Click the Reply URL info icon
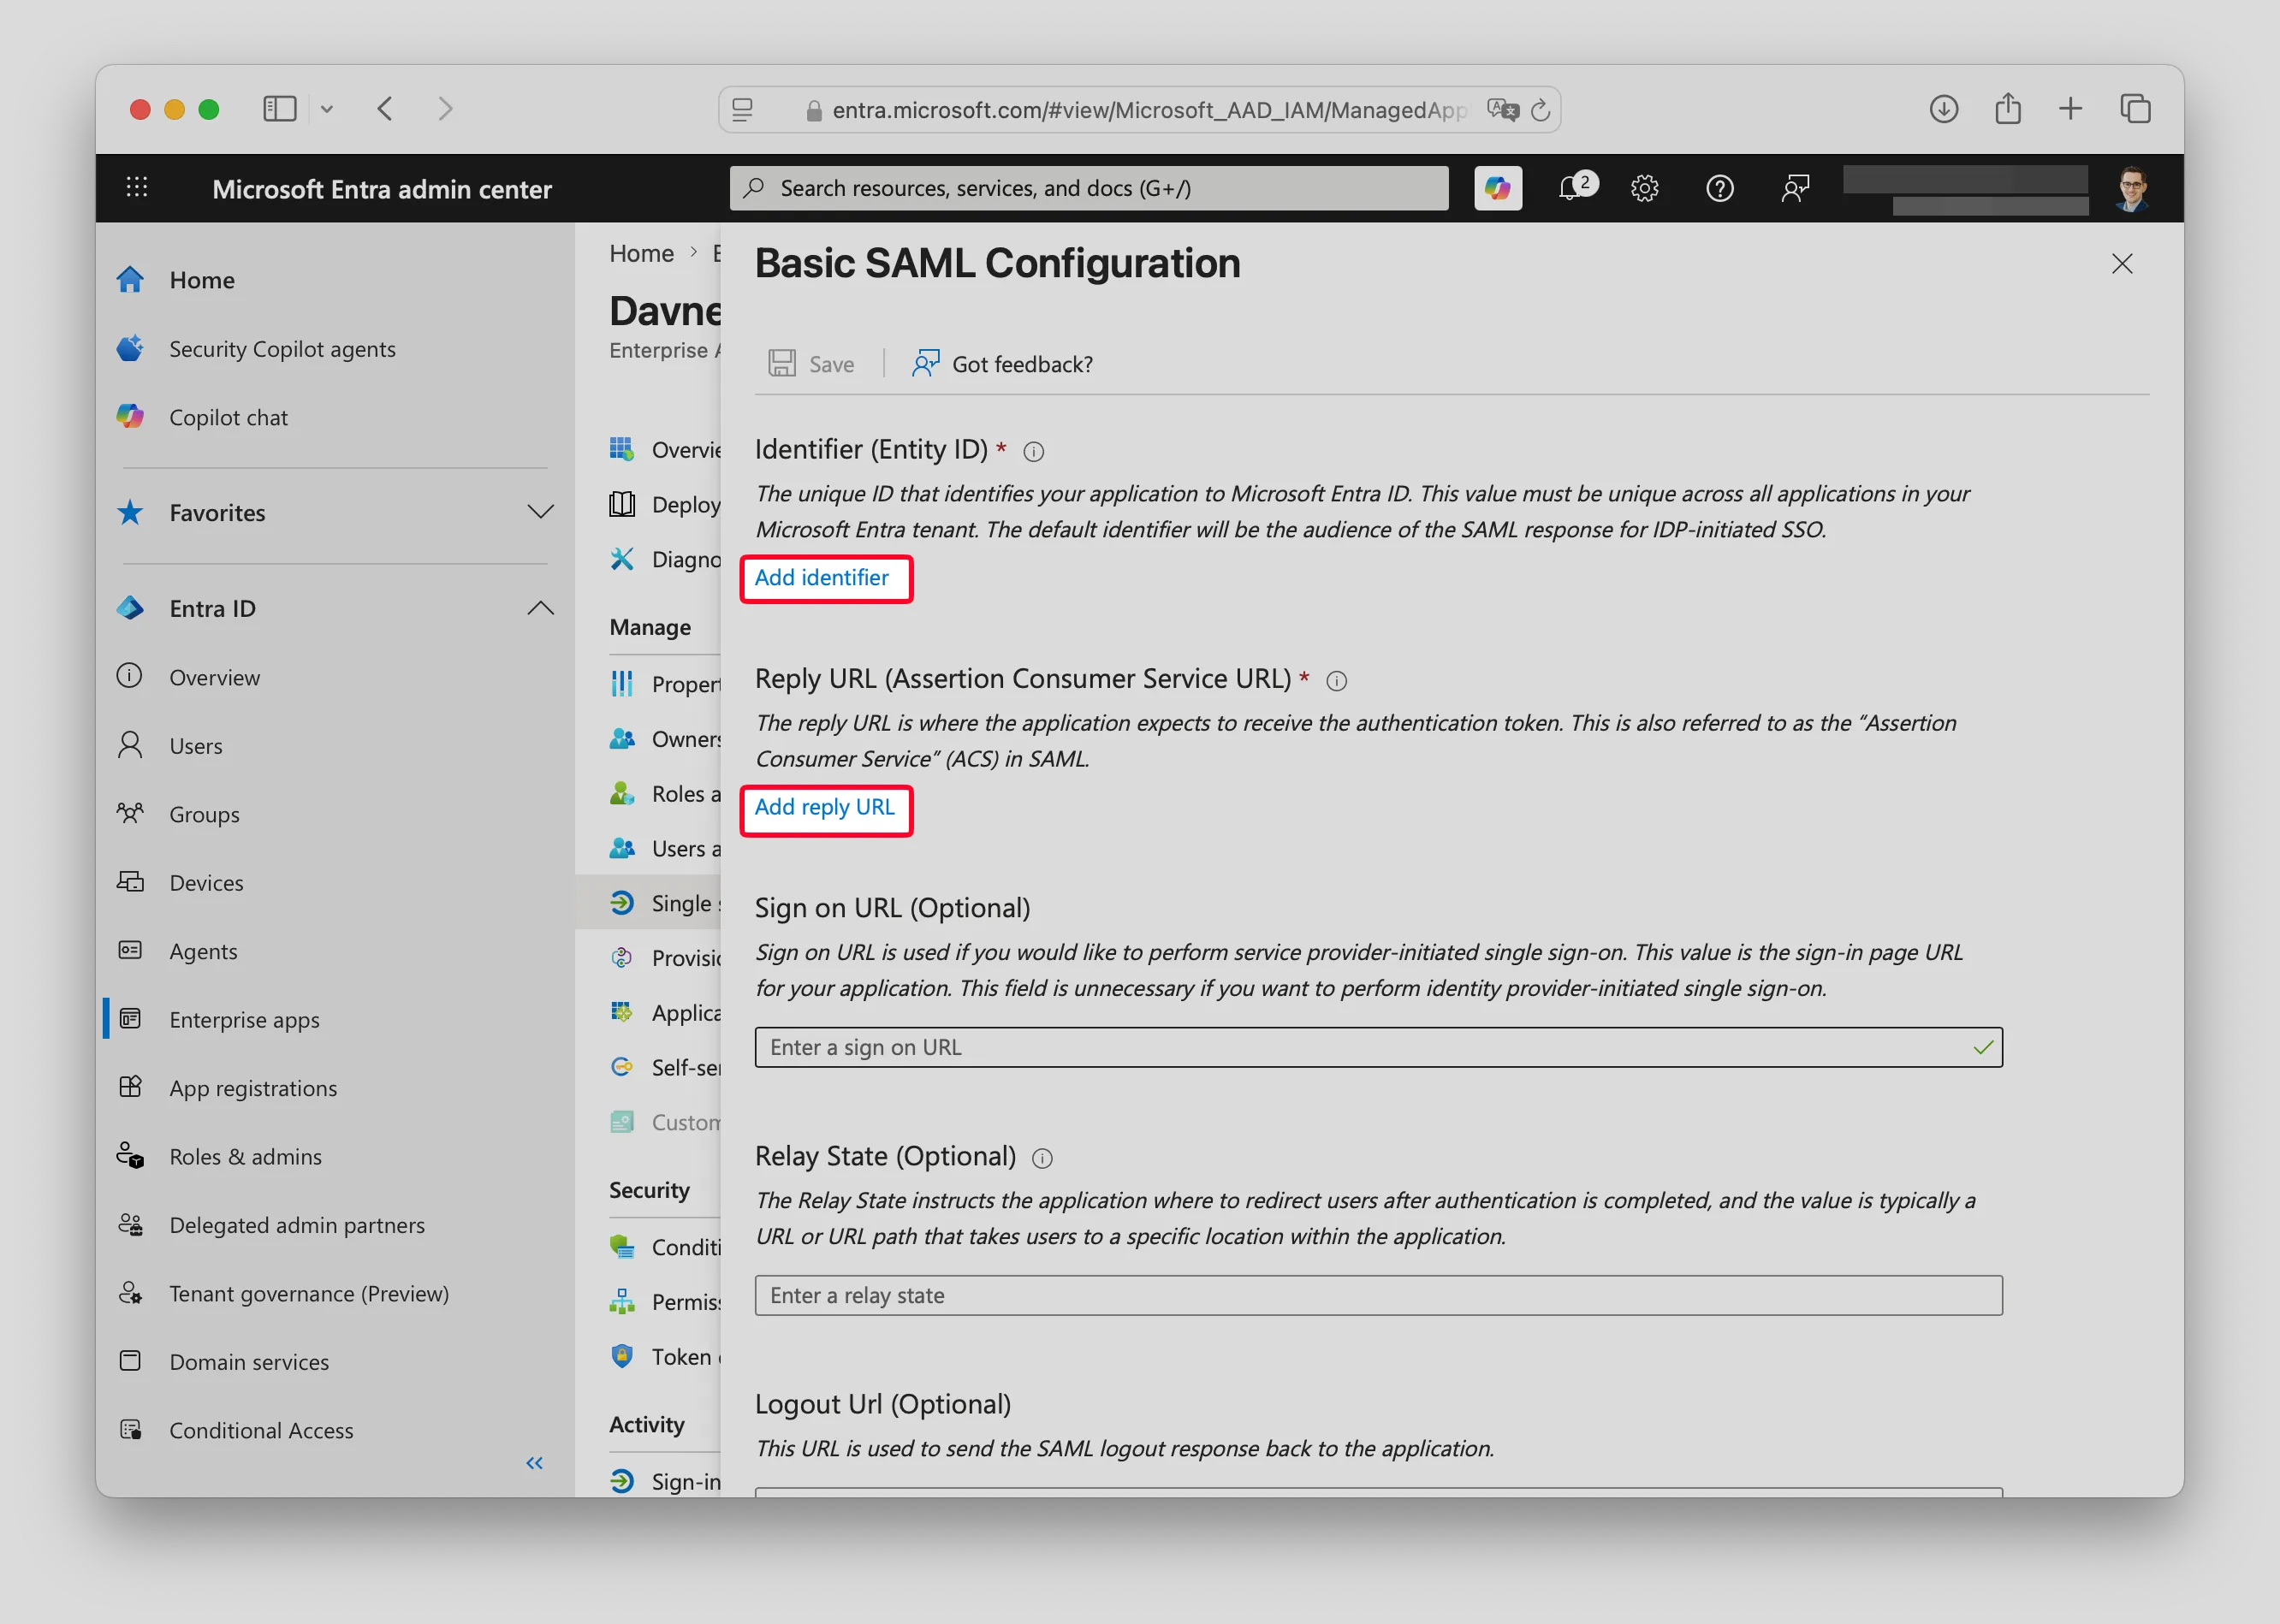2280x1624 pixels. [x=1336, y=681]
